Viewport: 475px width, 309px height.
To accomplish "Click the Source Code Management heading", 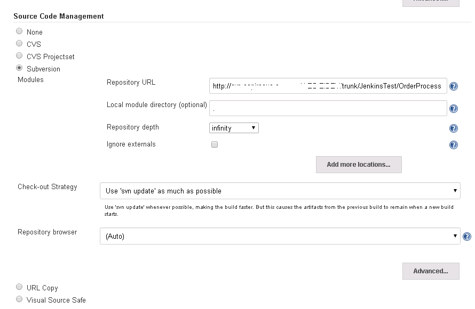I will pyautogui.click(x=59, y=17).
